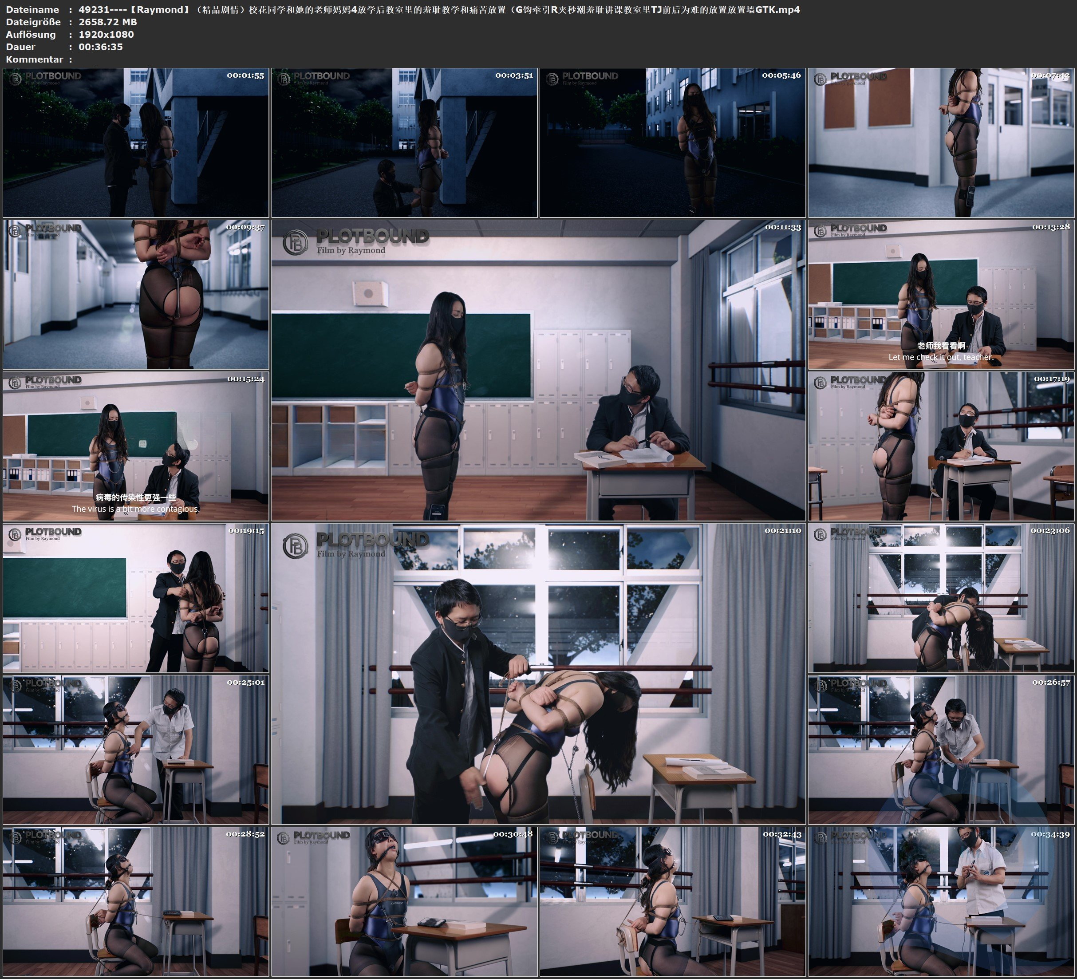Viewport: 1077px width, 979px height.
Task: Open the thumbnail labeled 00:09:37
Action: (x=136, y=294)
